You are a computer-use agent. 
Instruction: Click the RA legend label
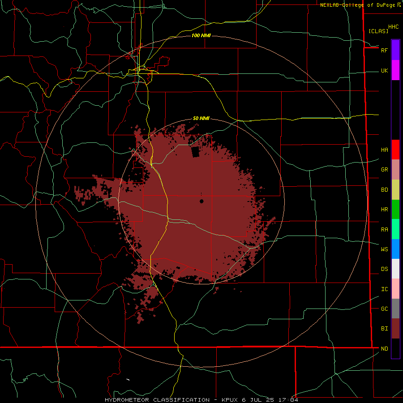pos(385,230)
